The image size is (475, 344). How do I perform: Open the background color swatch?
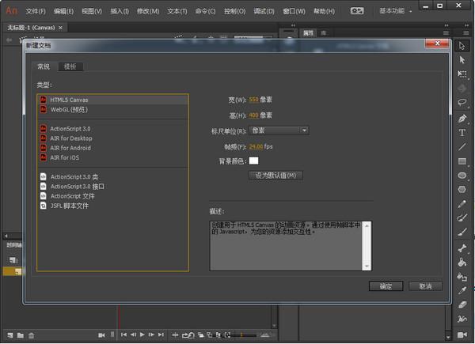[253, 161]
